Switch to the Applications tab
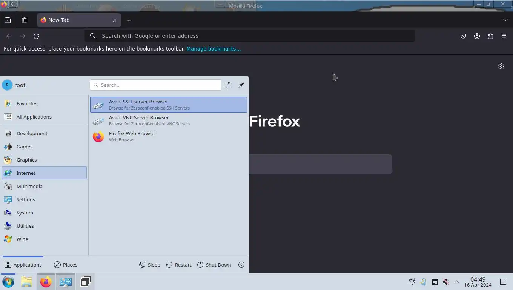 click(x=23, y=265)
